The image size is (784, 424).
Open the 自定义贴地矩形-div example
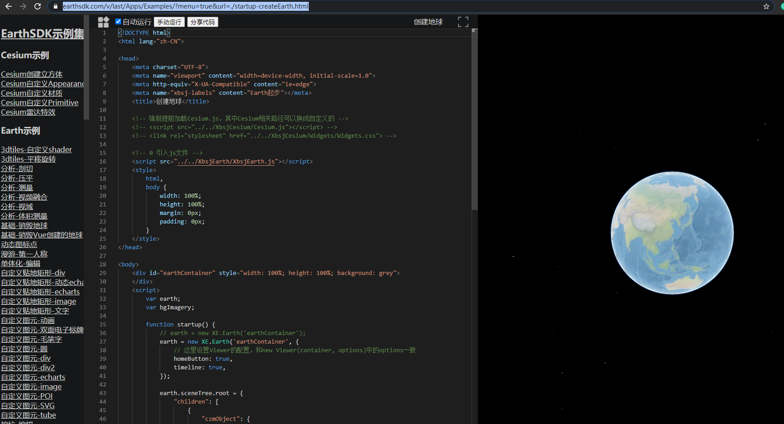[33, 273]
